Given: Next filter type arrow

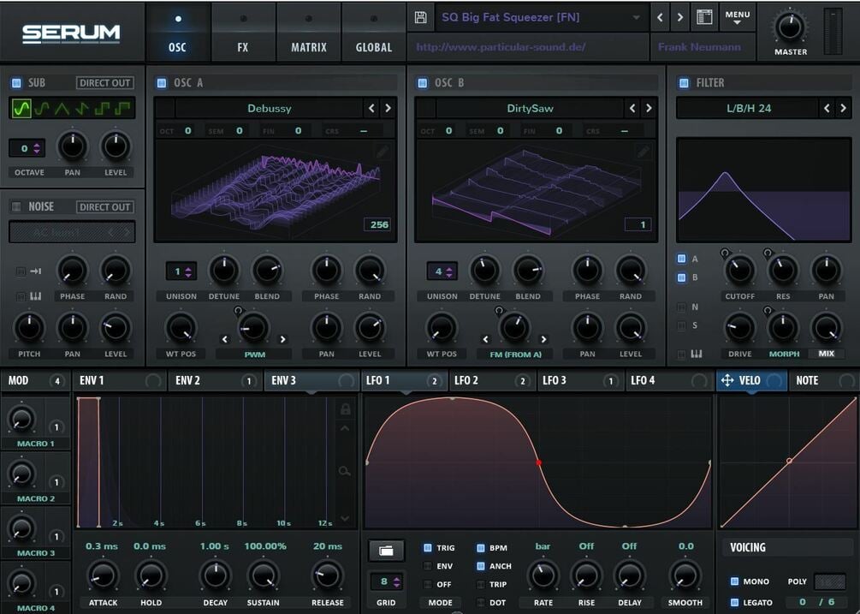Looking at the screenshot, I should tap(843, 108).
